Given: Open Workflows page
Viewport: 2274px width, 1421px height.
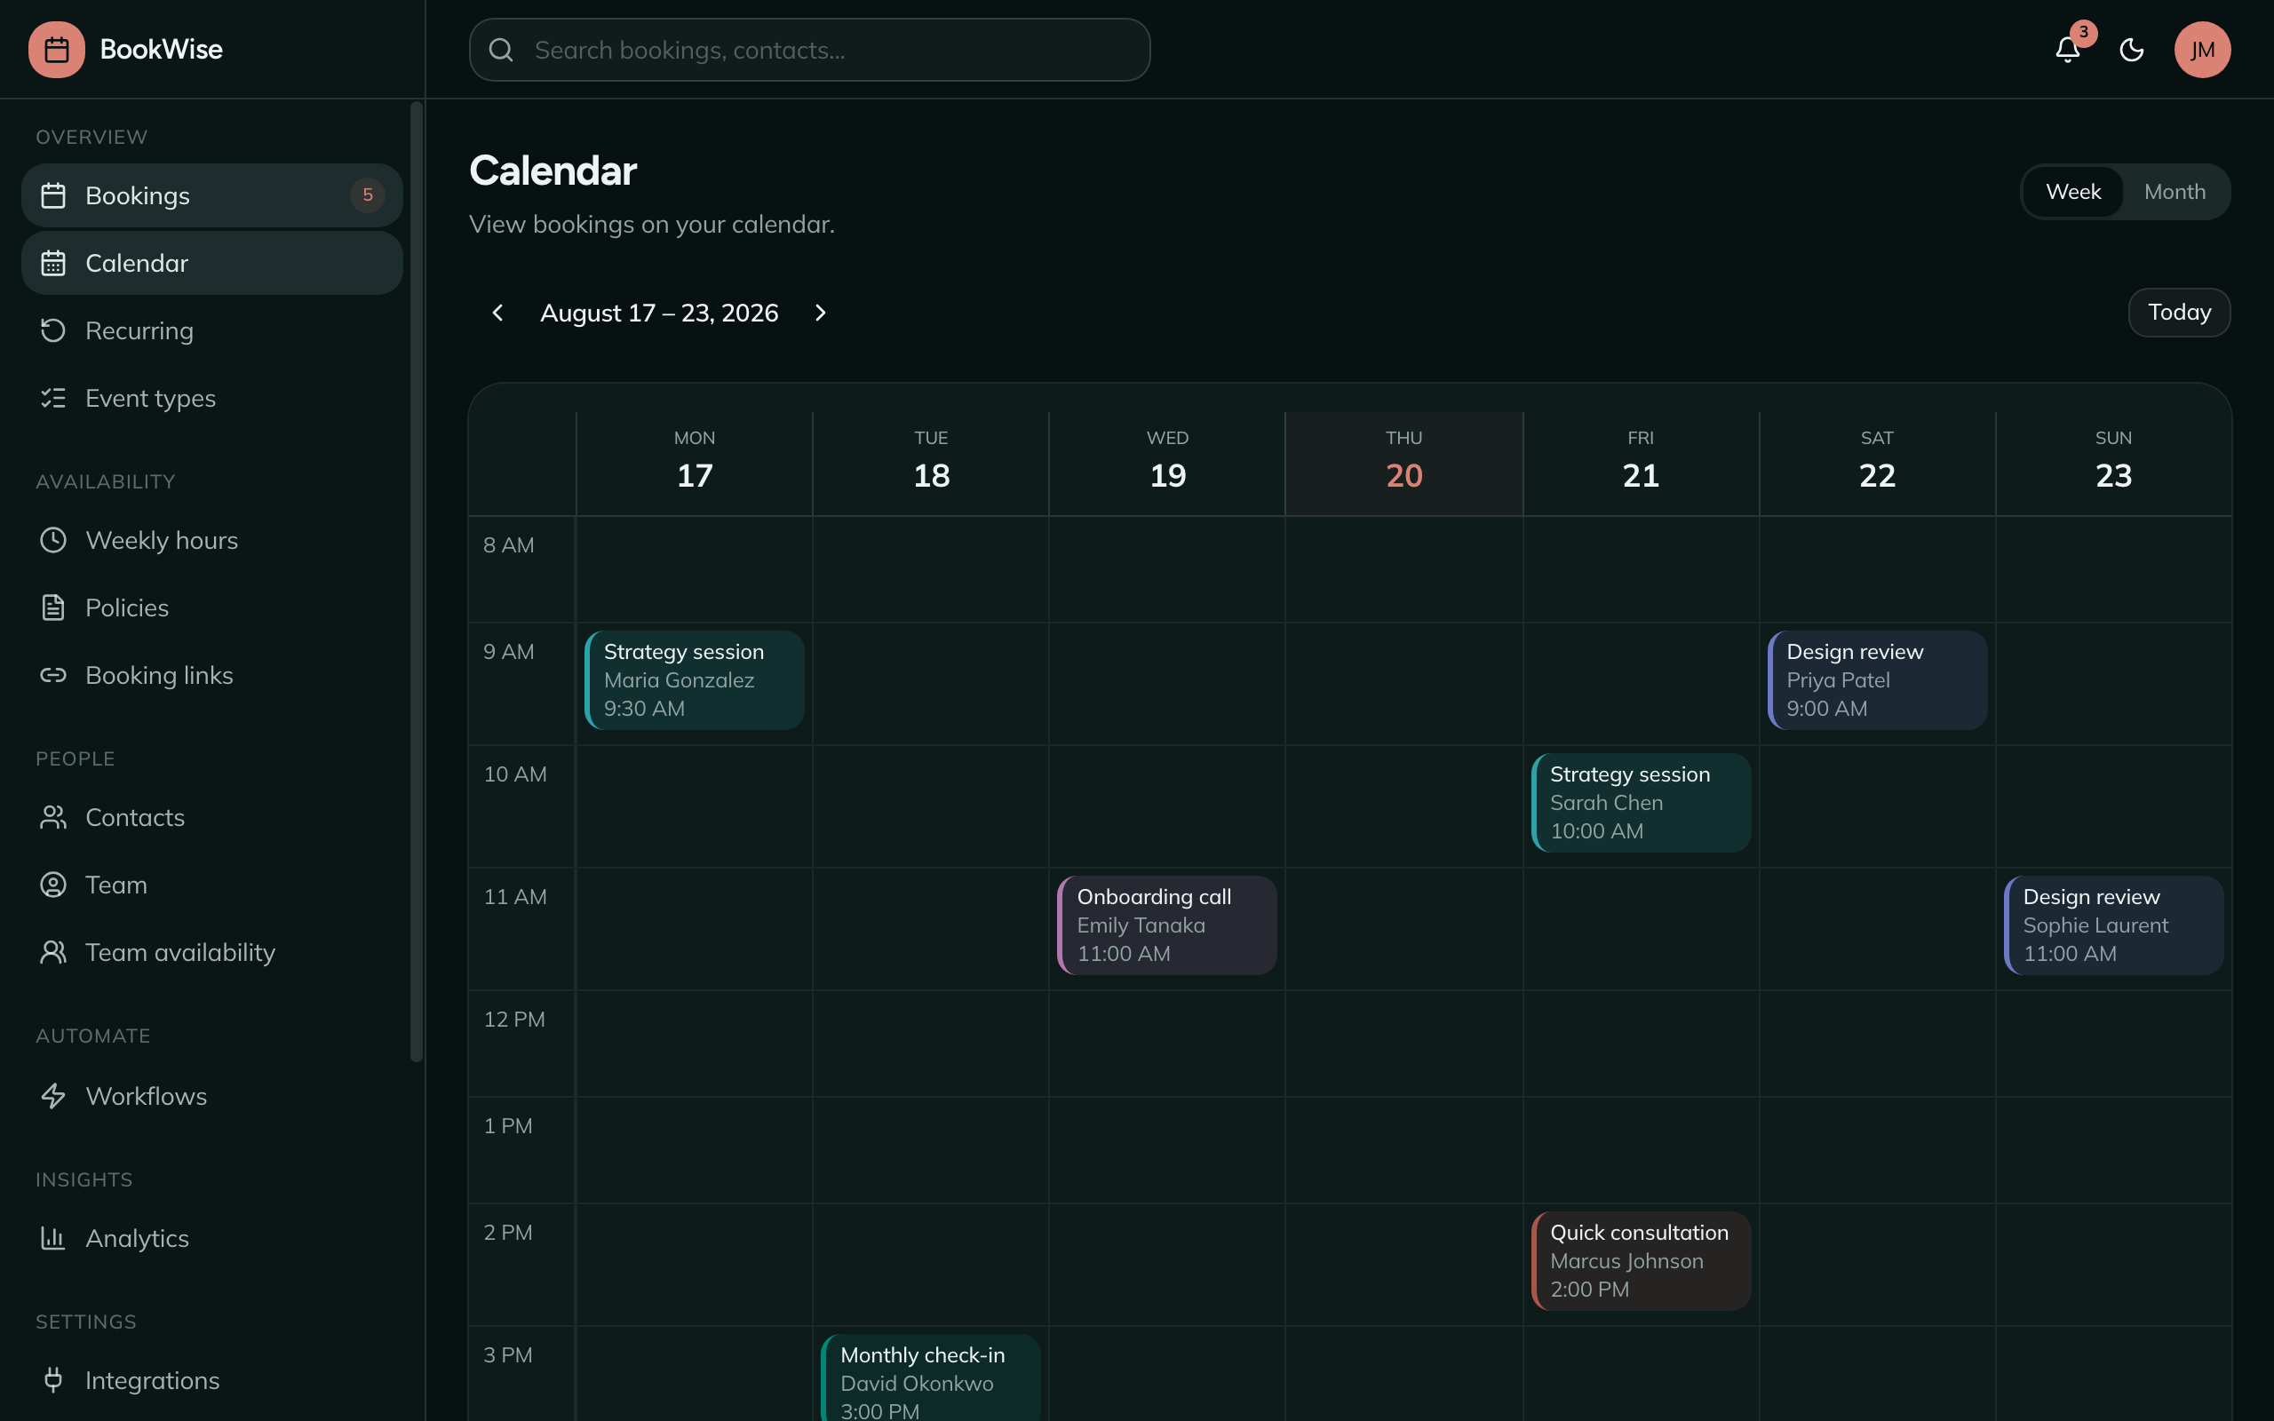Looking at the screenshot, I should pyautogui.click(x=212, y=1096).
